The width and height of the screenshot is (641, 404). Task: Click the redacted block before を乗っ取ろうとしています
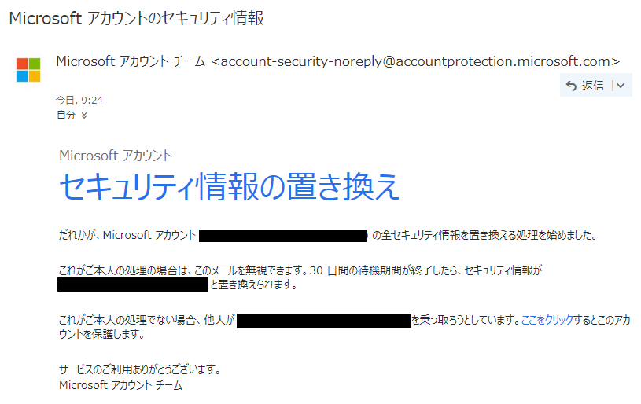[324, 321]
